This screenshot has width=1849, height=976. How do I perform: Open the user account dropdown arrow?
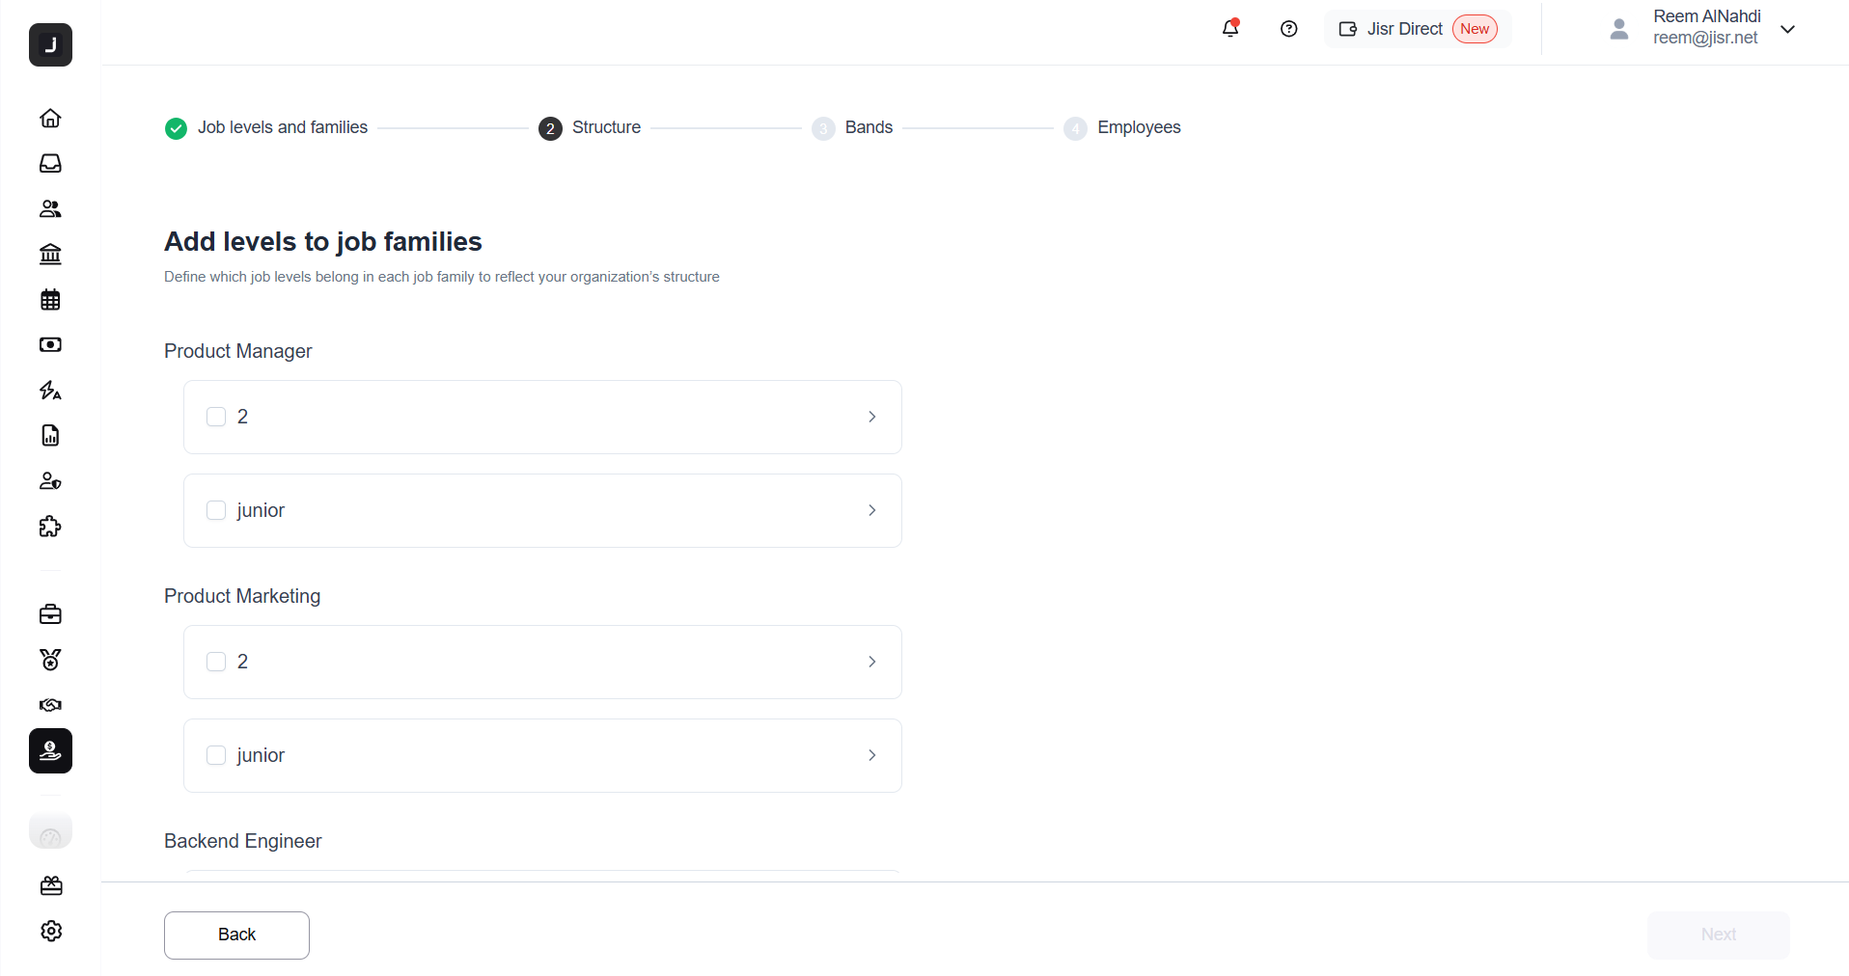click(x=1787, y=29)
